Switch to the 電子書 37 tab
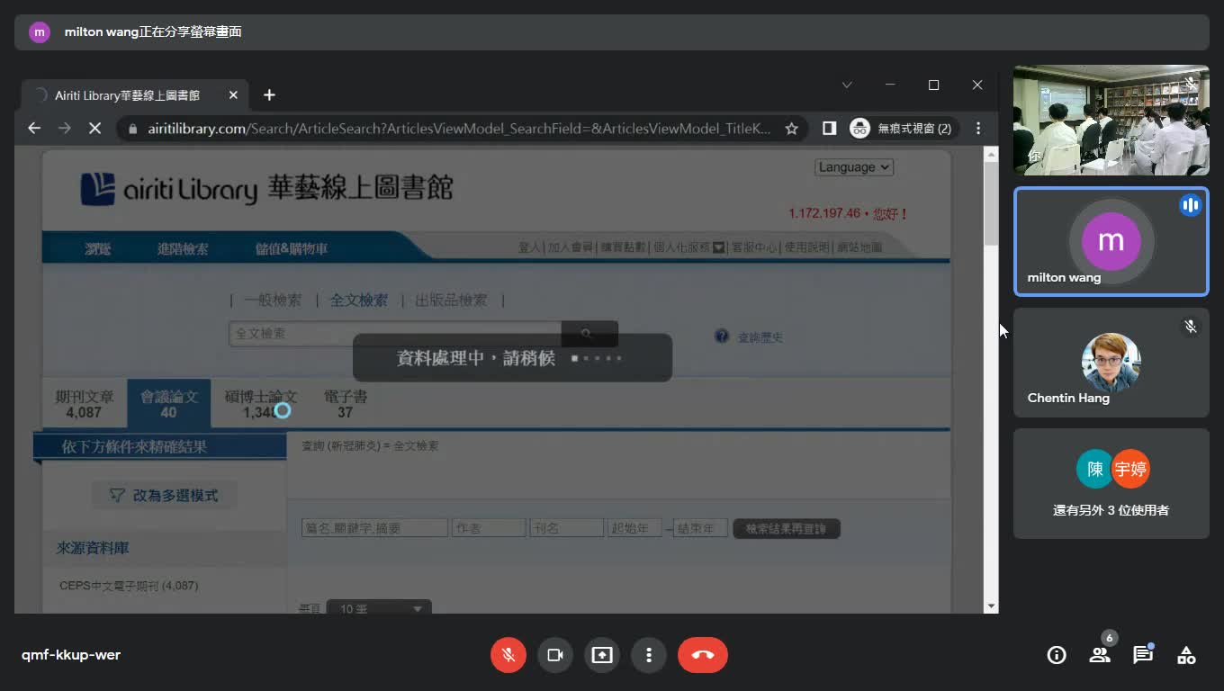1224x691 pixels. click(x=346, y=404)
